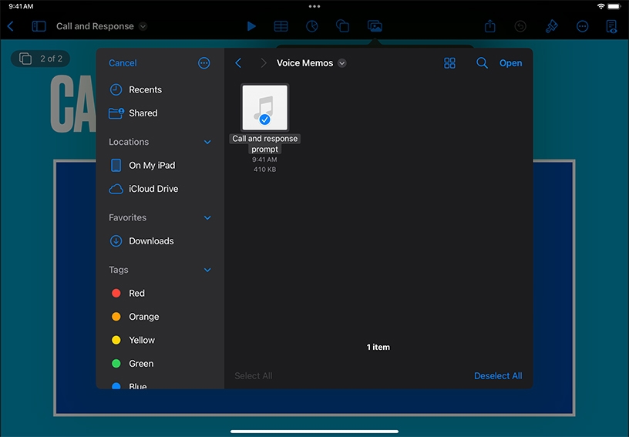
Task: Toggle the slide navigator sidebar
Action: tap(39, 26)
